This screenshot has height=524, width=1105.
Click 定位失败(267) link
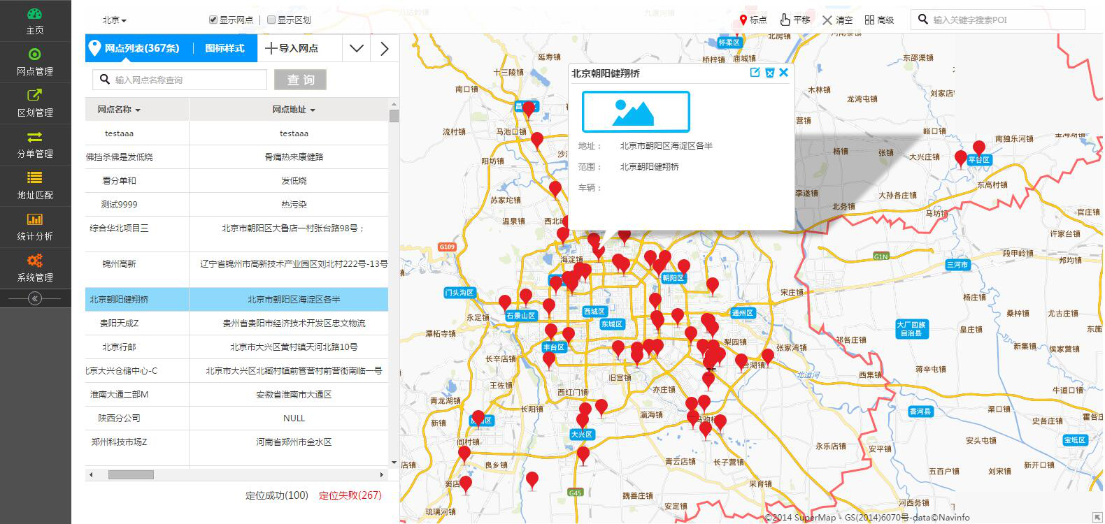click(350, 495)
